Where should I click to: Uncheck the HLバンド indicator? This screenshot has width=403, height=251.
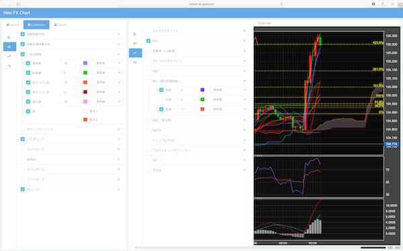pos(23,189)
